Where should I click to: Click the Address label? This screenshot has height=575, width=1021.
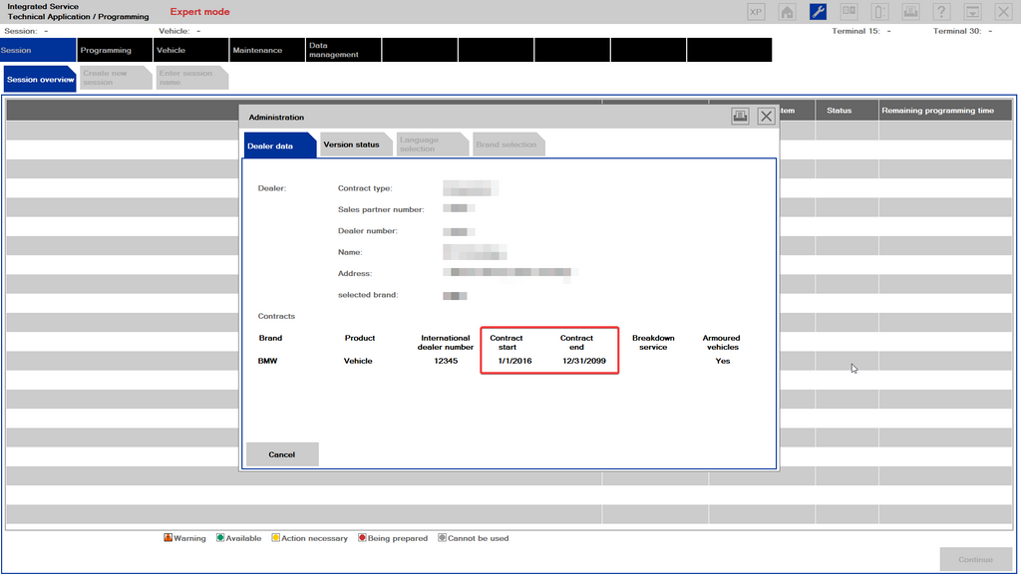click(355, 274)
